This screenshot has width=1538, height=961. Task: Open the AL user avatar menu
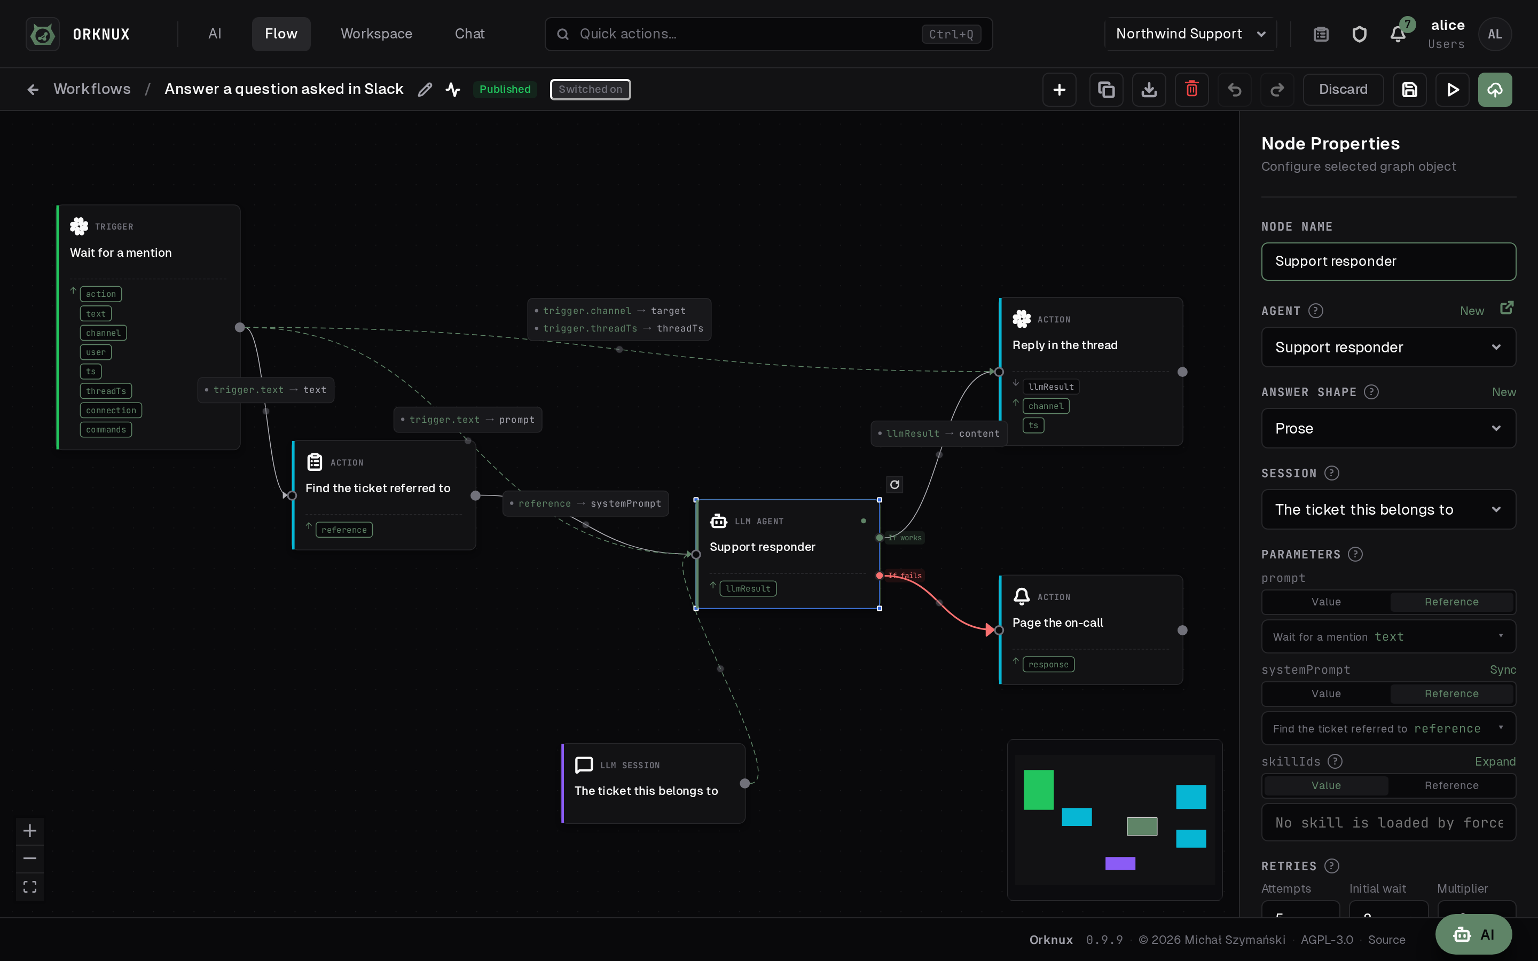click(x=1495, y=34)
